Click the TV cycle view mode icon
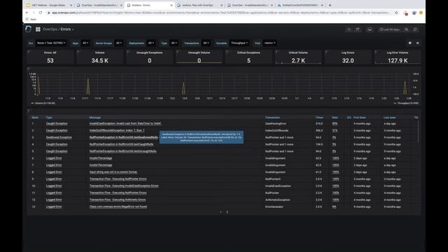The height and width of the screenshot is (252, 448). point(370,29)
